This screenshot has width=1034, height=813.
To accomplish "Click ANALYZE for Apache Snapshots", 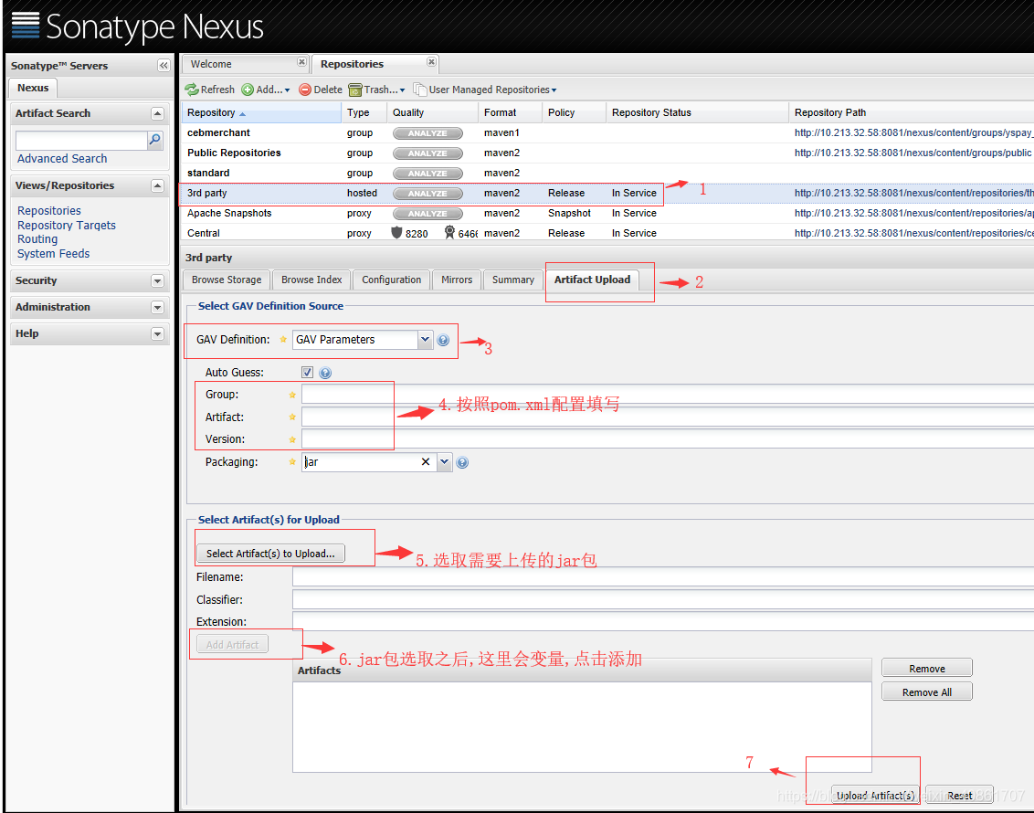I will click(x=427, y=214).
